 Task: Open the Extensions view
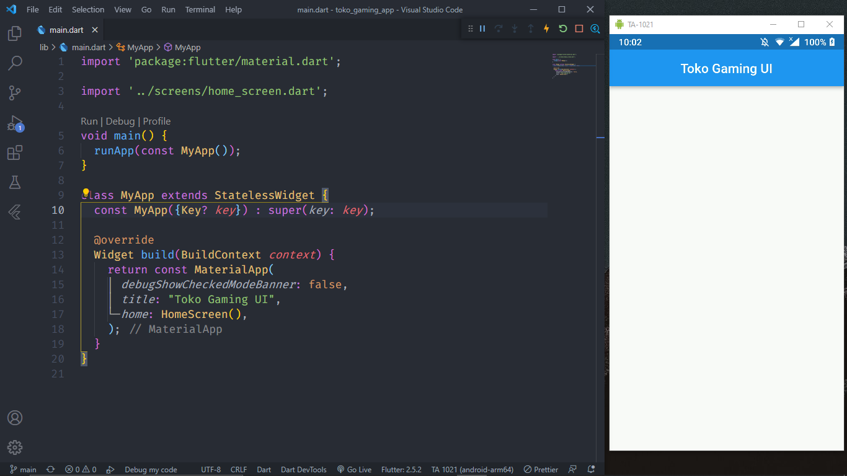[x=15, y=152]
